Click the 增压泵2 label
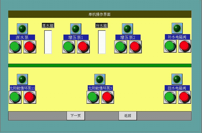 coord(128,37)
